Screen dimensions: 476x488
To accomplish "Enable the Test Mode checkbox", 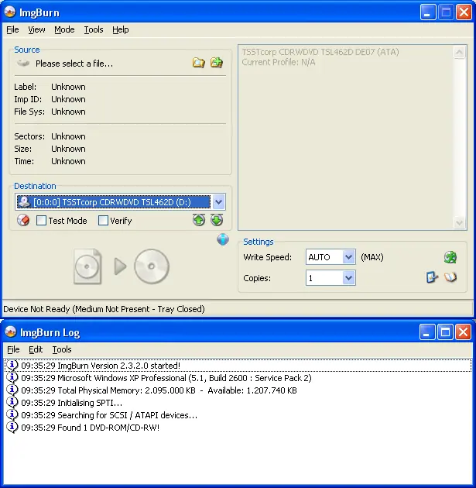I will pos(41,221).
